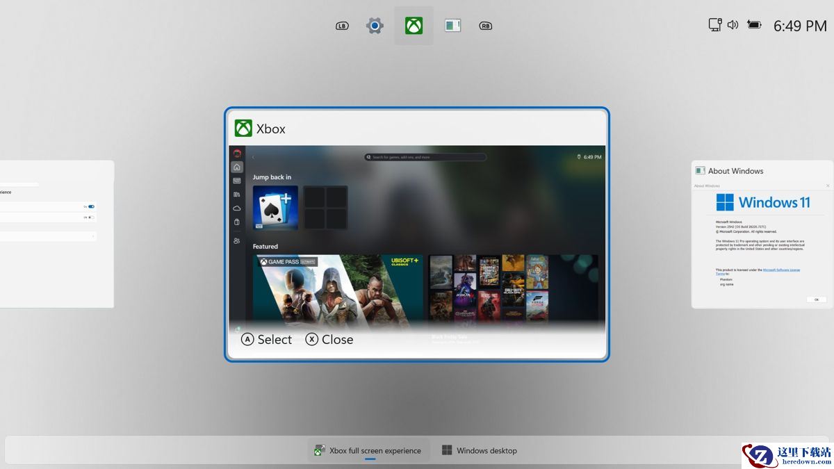Select the green Xbox icon in top switcher
The height and width of the screenshot is (469, 834).
414,26
